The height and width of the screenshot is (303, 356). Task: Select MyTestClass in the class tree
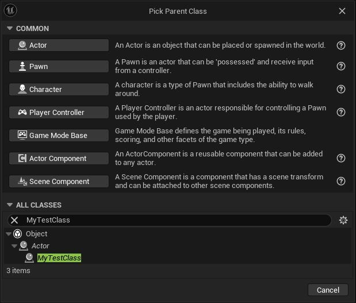click(x=59, y=258)
